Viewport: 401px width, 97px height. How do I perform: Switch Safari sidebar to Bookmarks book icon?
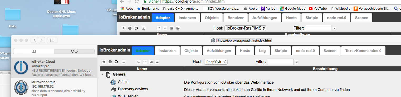point(33,51)
